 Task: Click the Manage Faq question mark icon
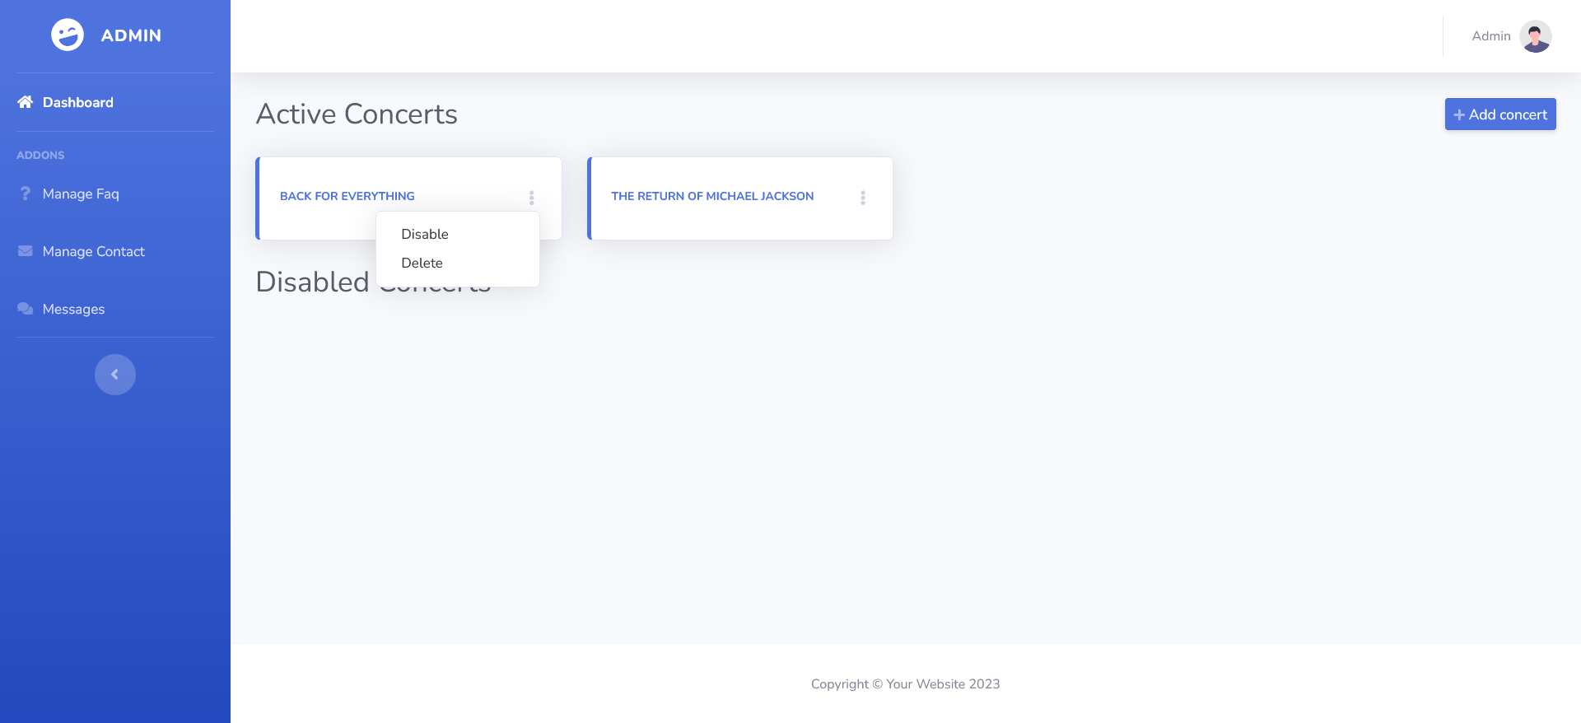pos(26,194)
